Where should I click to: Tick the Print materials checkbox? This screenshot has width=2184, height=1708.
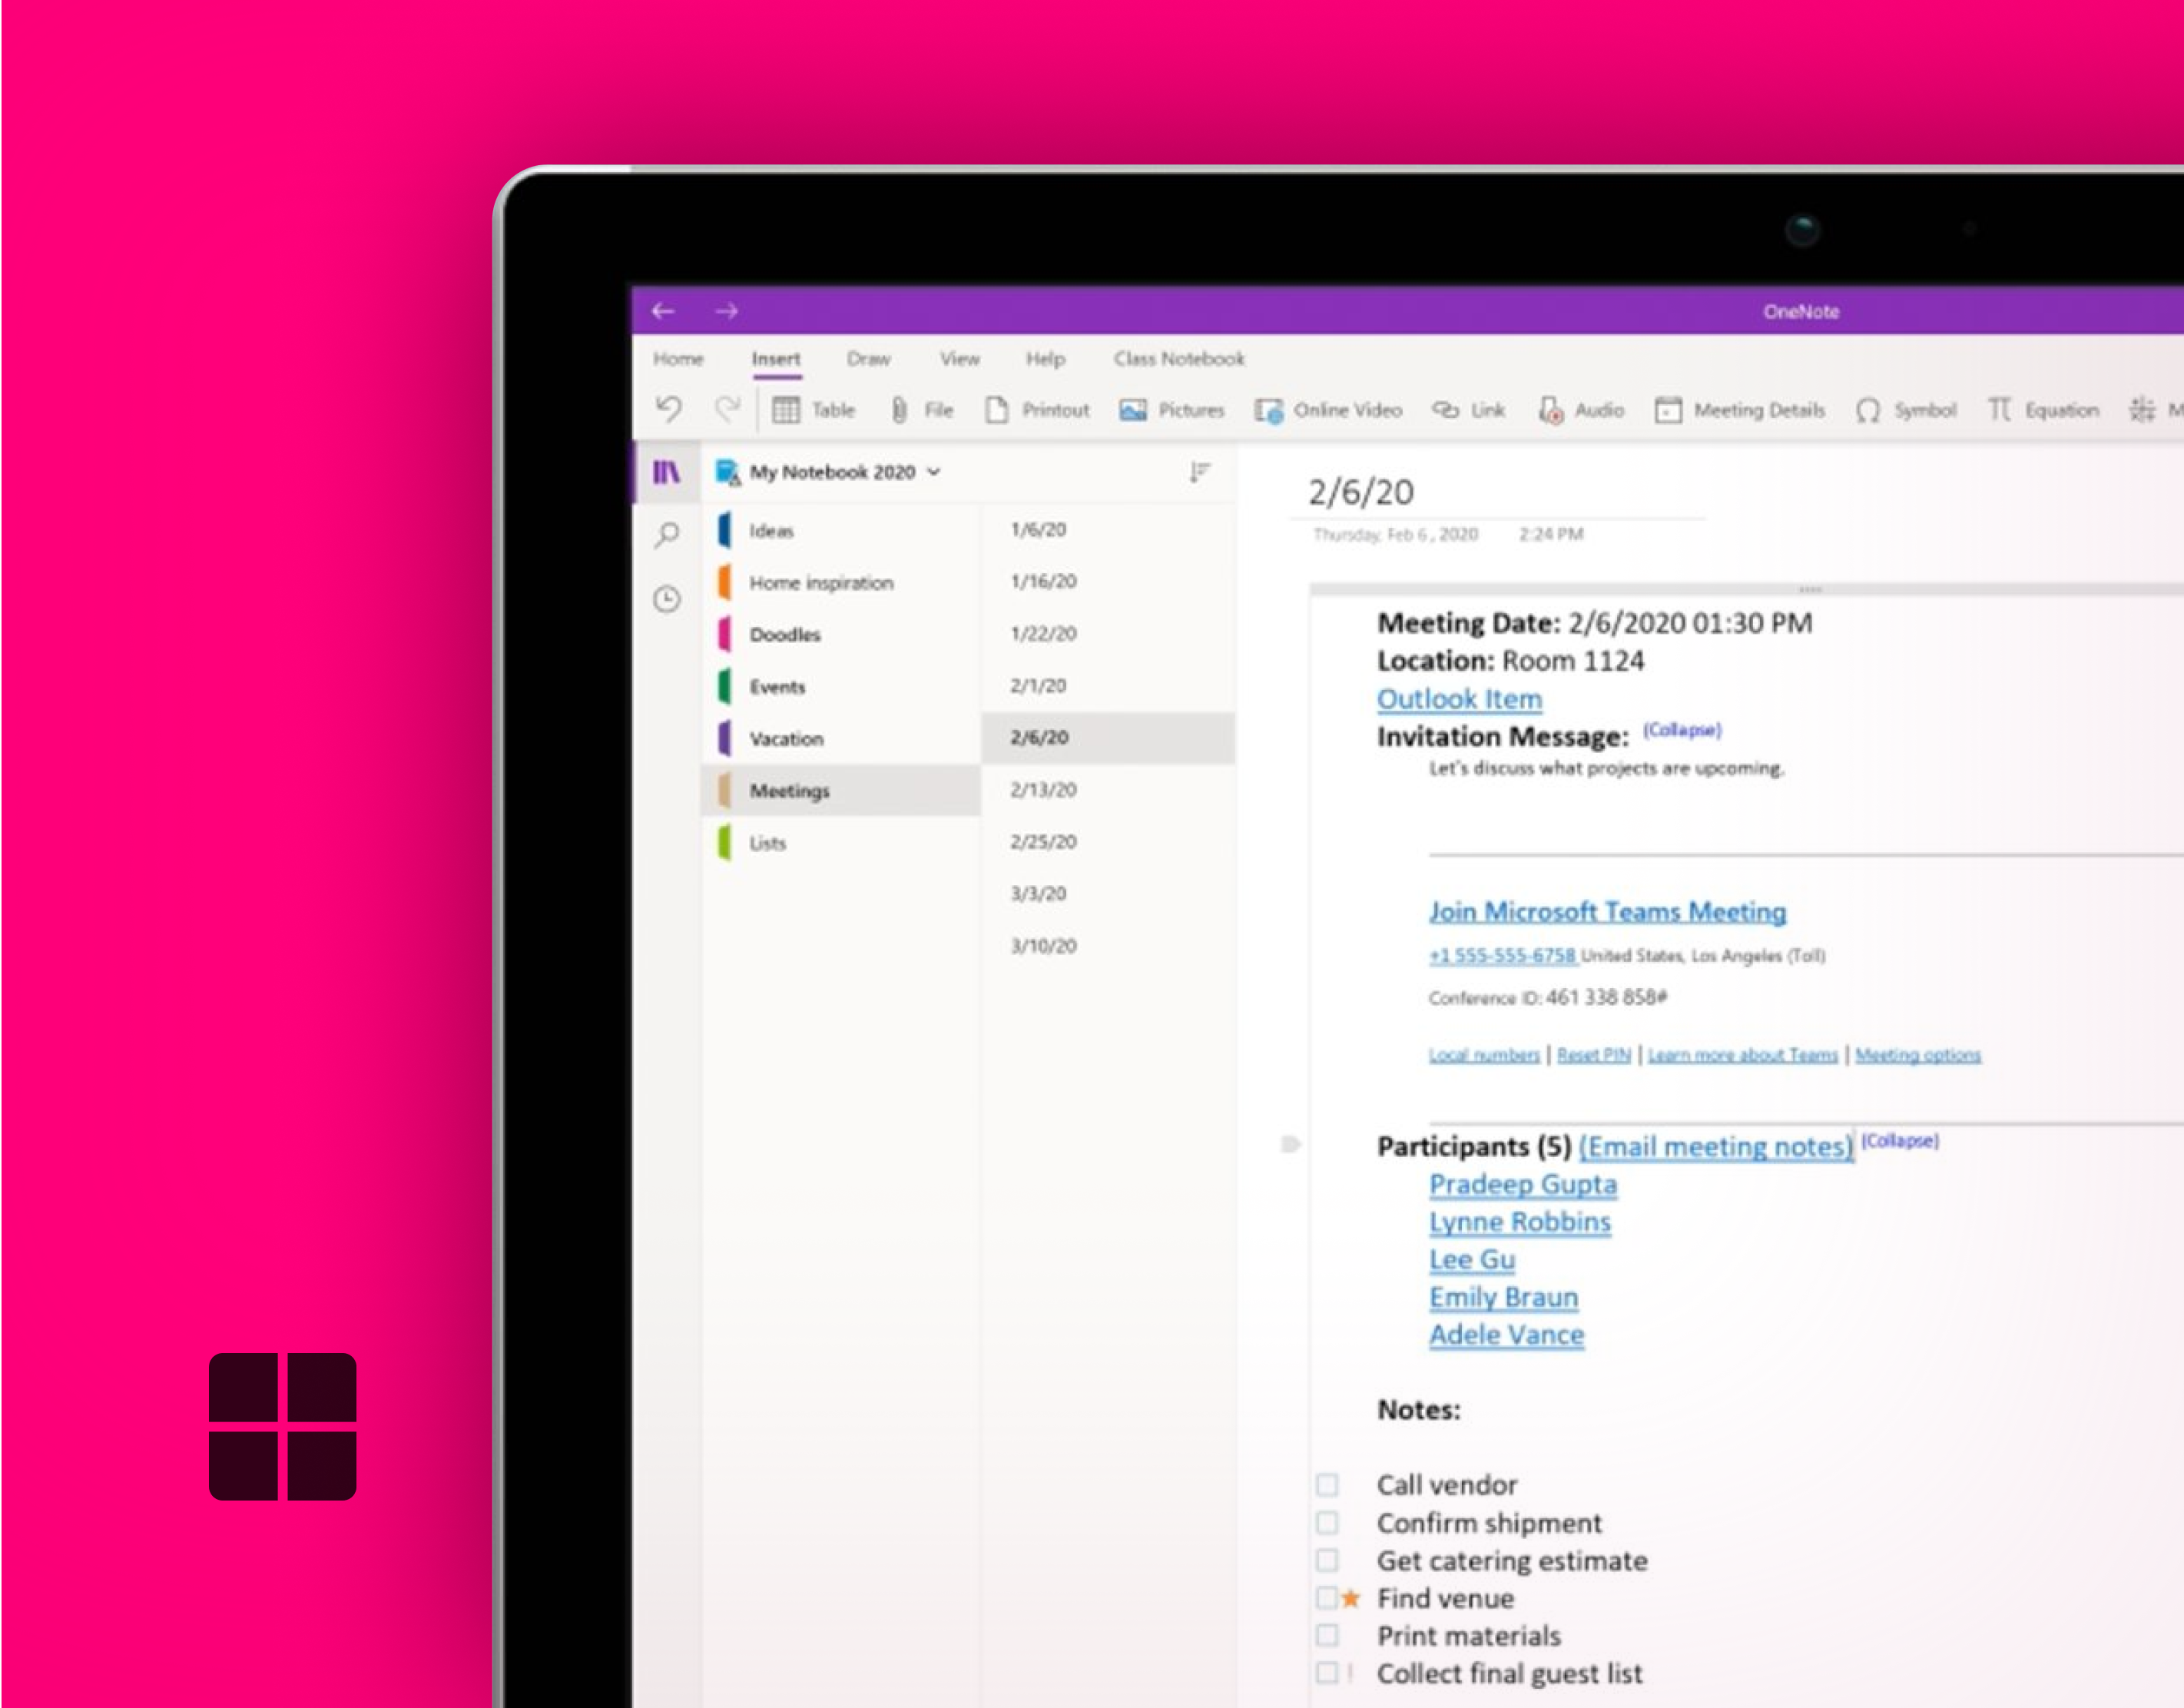(x=1327, y=1635)
